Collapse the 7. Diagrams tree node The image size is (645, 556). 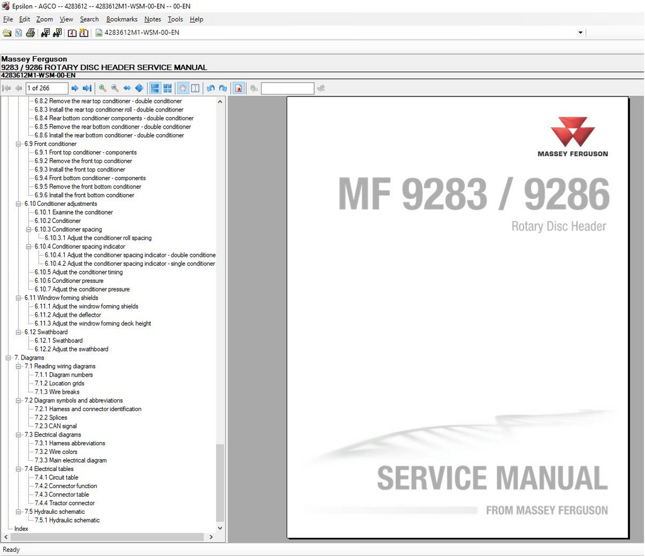pos(9,358)
